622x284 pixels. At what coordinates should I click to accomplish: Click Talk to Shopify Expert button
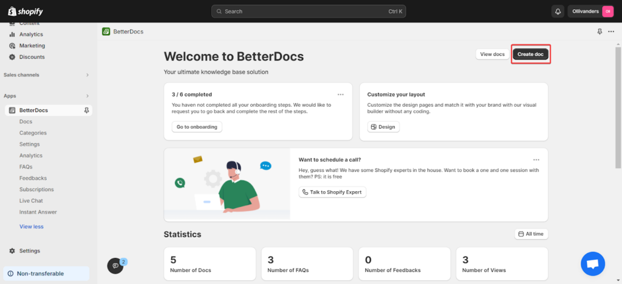pos(332,192)
